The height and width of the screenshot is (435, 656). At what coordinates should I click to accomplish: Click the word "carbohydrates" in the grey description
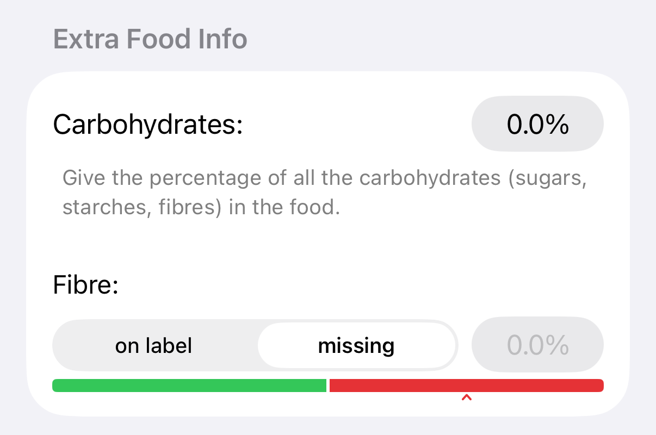pyautogui.click(x=430, y=178)
